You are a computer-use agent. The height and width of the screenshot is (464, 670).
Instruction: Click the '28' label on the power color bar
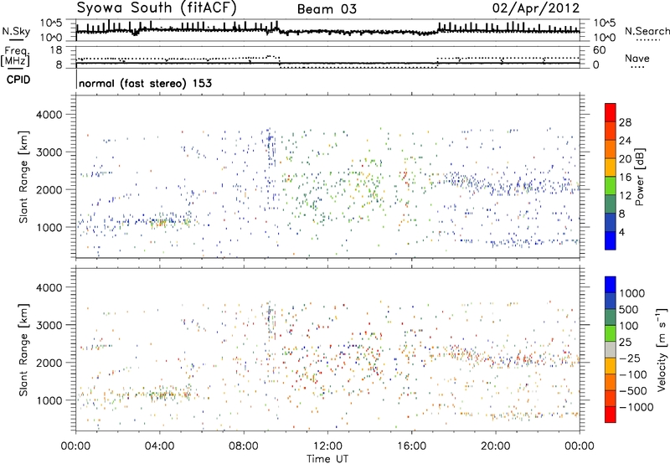pos(625,122)
